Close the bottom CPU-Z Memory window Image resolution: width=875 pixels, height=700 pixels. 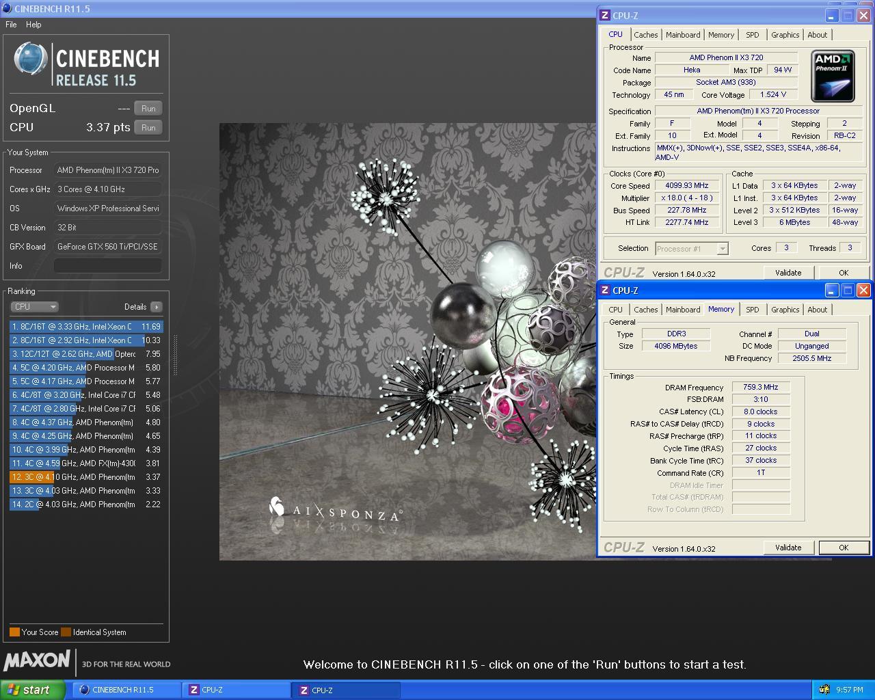tap(863, 291)
